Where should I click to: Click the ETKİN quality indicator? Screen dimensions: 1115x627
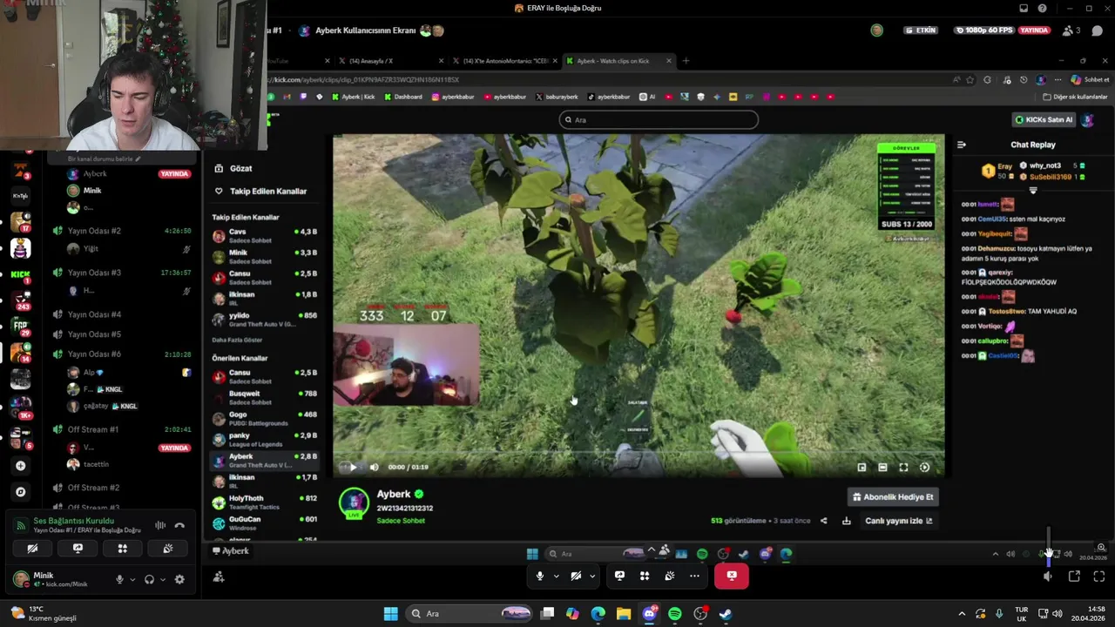[921, 30]
